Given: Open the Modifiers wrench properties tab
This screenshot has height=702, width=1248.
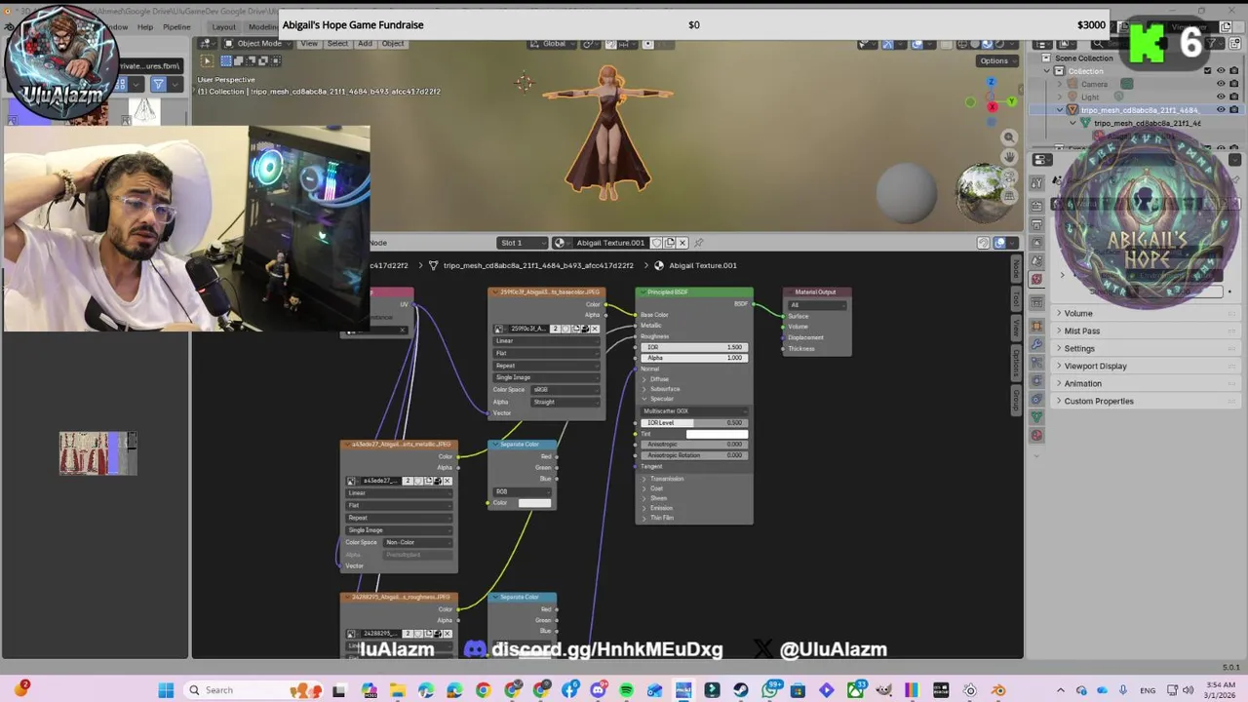Looking at the screenshot, I should pos(1037,344).
